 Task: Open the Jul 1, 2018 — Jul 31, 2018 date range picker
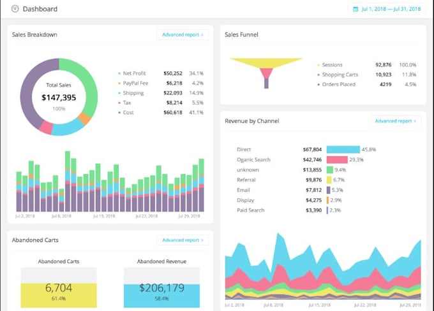click(387, 9)
